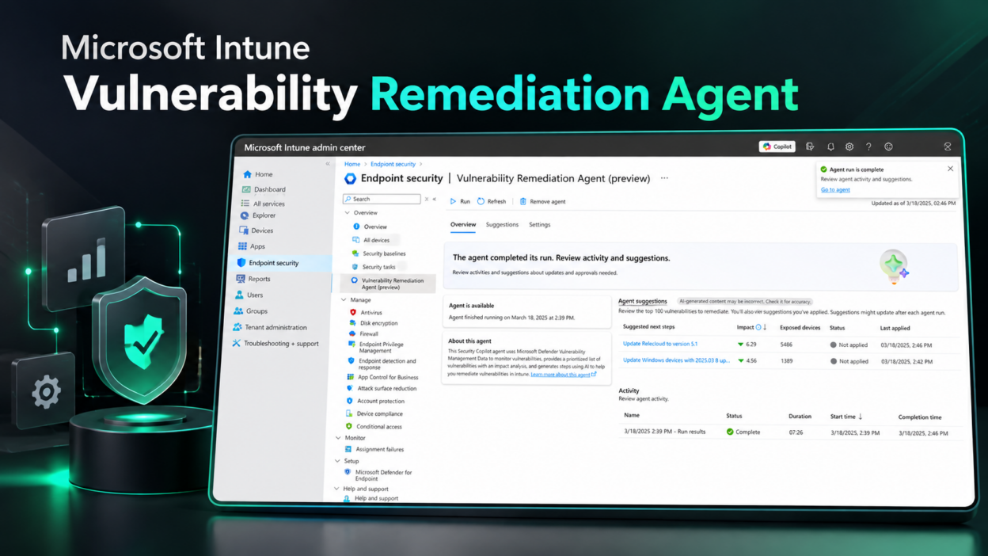
Task: Click the feedback form icon beside Copilot
Action: pos(810,147)
